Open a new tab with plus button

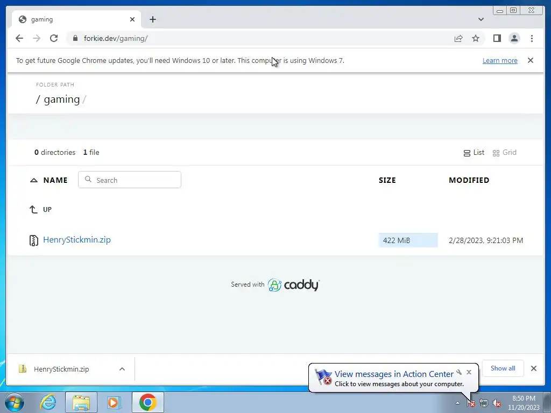(152, 19)
